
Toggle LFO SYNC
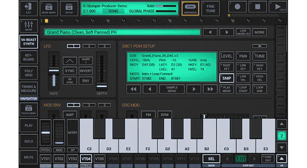pyautogui.click(x=70, y=71)
